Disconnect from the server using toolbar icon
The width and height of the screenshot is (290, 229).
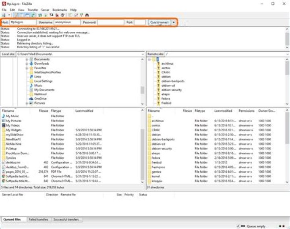coord(57,15)
